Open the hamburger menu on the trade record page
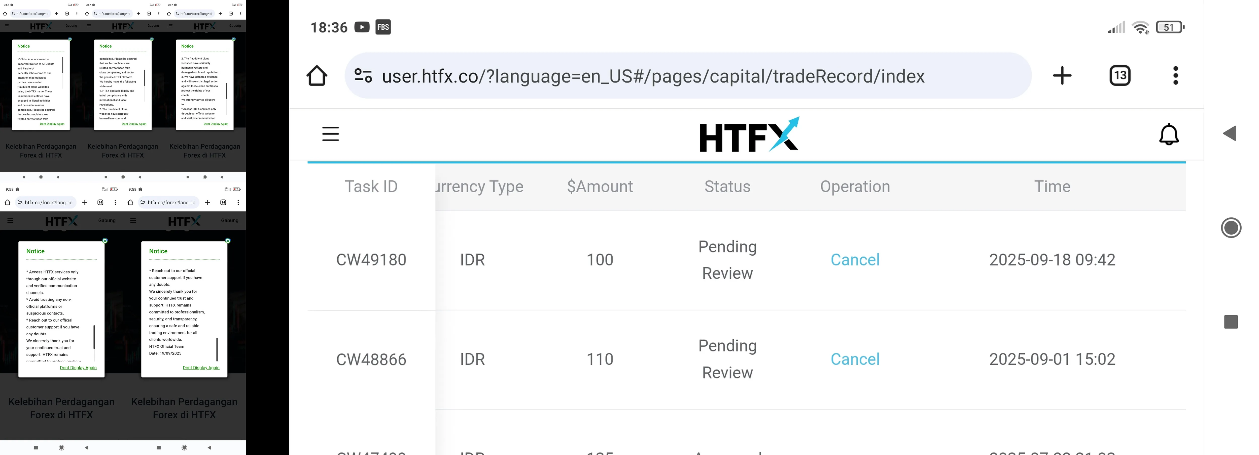This screenshot has width=1259, height=455. [x=330, y=134]
